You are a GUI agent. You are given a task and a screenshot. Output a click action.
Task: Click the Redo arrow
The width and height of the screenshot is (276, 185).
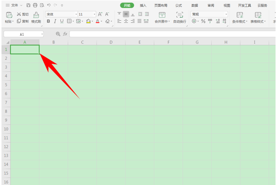55,5
